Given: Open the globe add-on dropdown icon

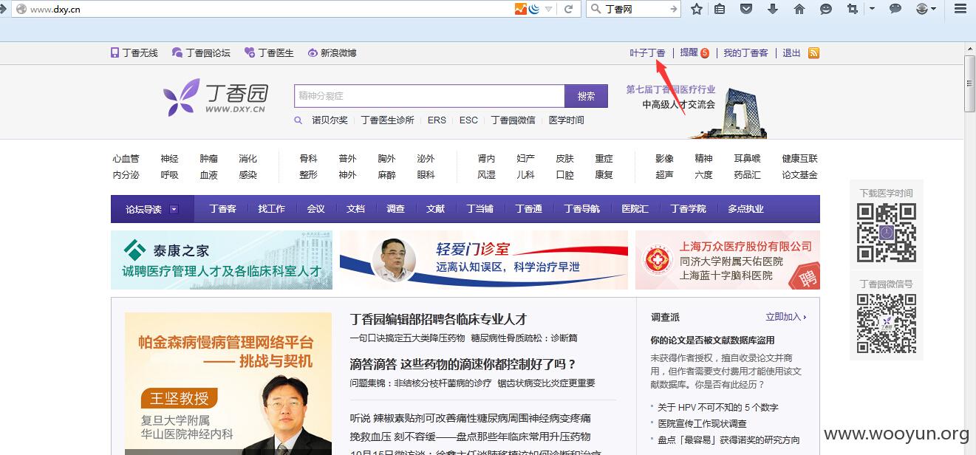Looking at the screenshot, I should pos(926,9).
